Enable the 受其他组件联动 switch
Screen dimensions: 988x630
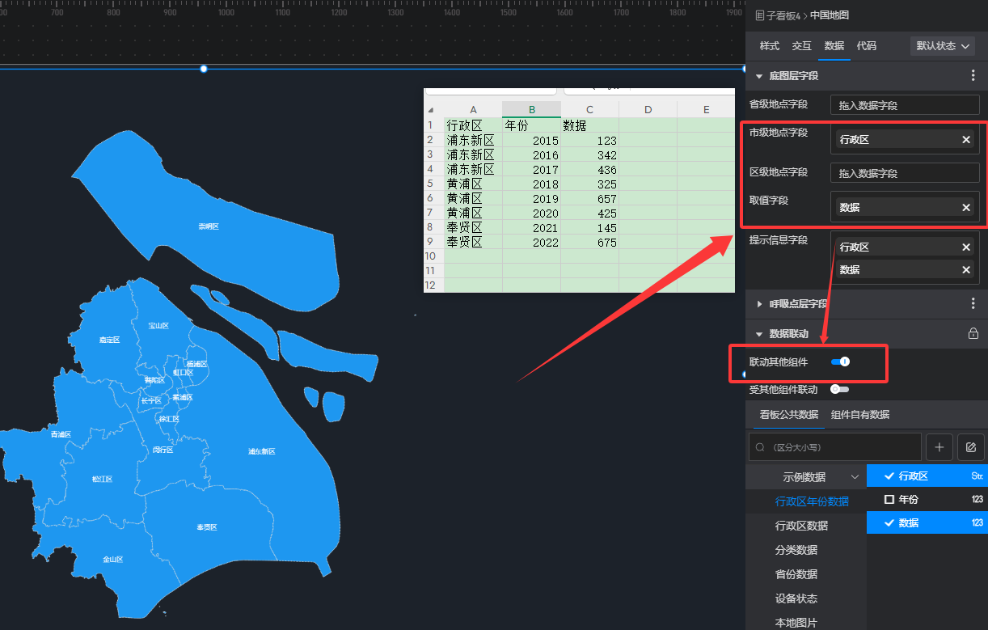839,390
